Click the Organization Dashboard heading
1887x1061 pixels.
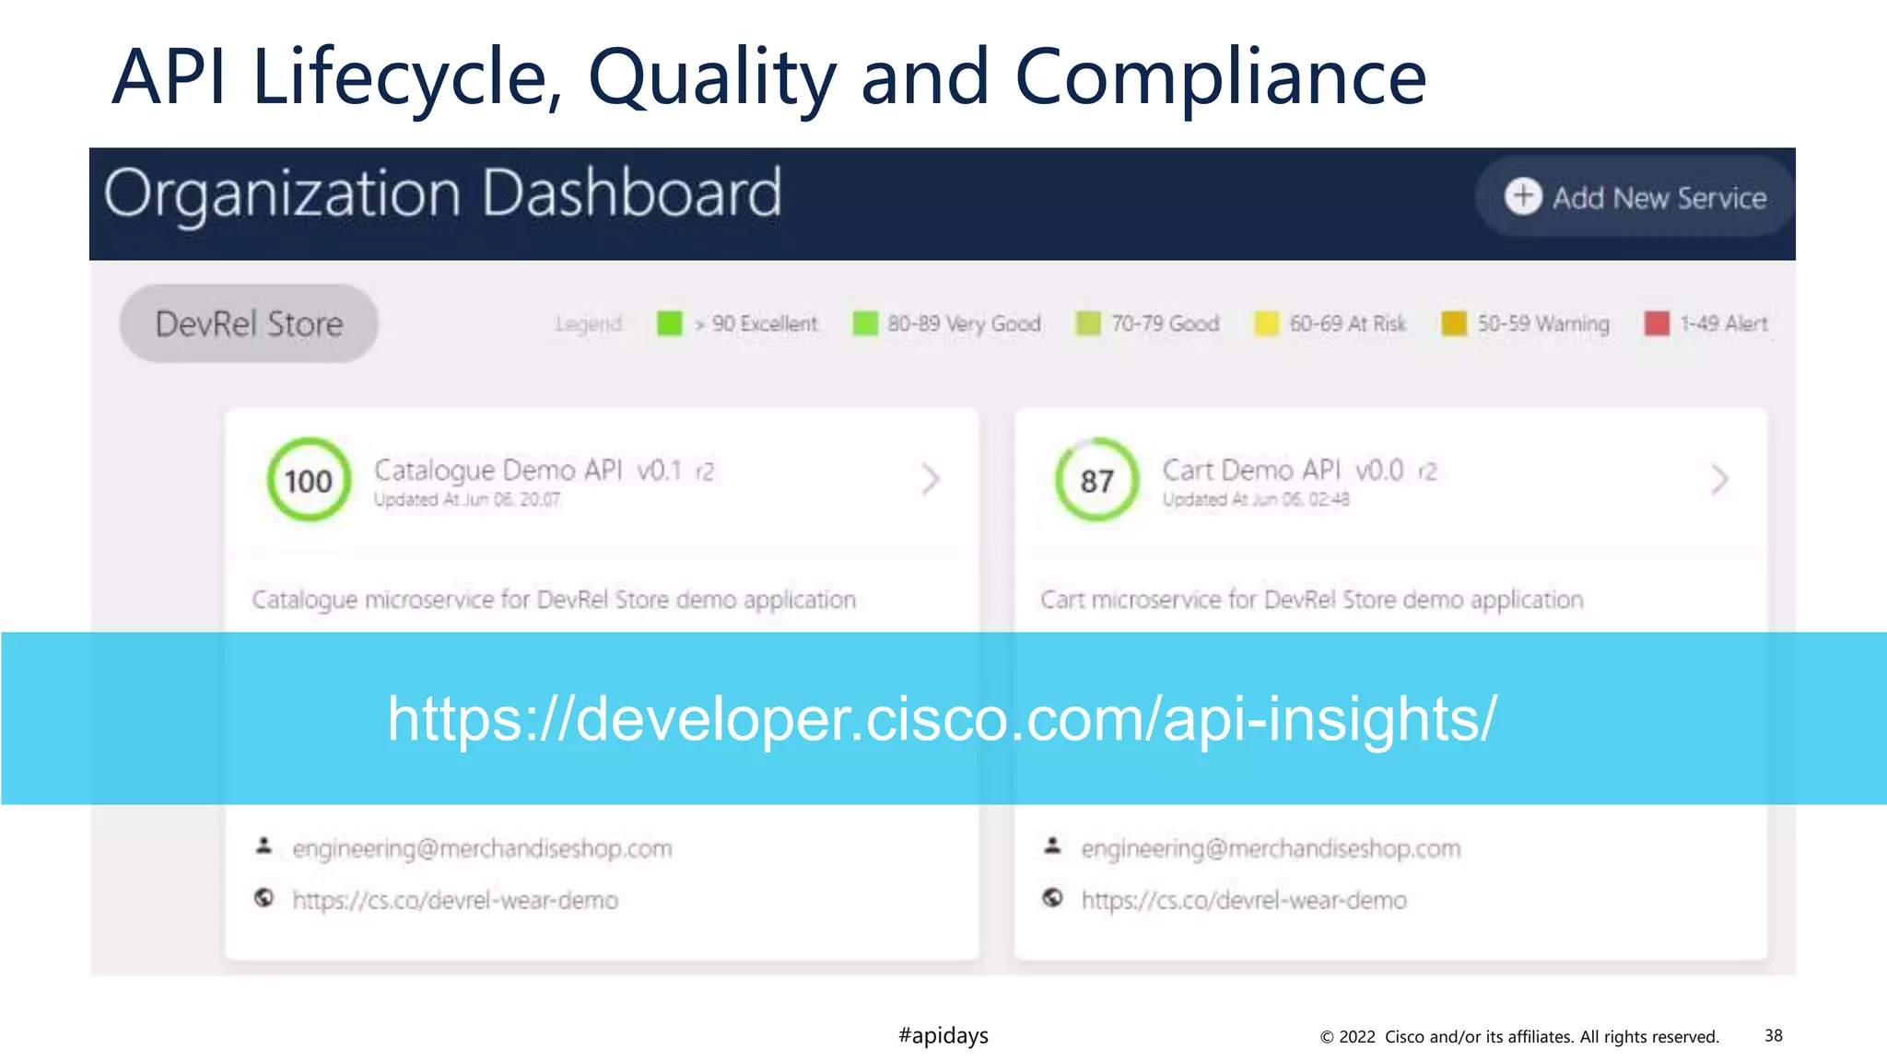coord(442,194)
